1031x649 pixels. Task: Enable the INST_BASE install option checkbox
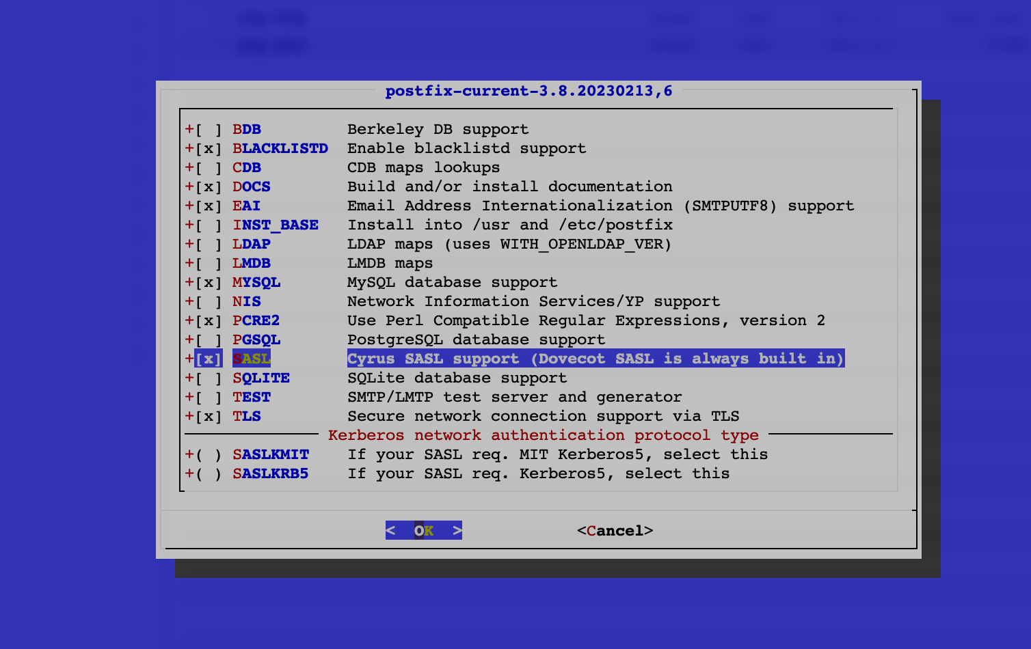pos(209,225)
